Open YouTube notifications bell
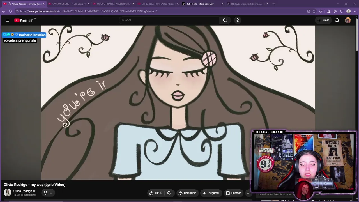Screen dimensions: 359x202 [337, 20]
